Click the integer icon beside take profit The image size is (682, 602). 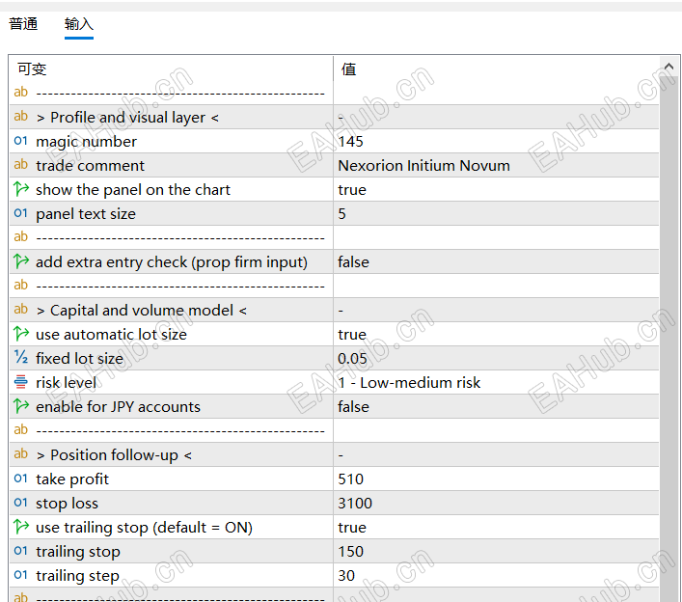pos(20,479)
